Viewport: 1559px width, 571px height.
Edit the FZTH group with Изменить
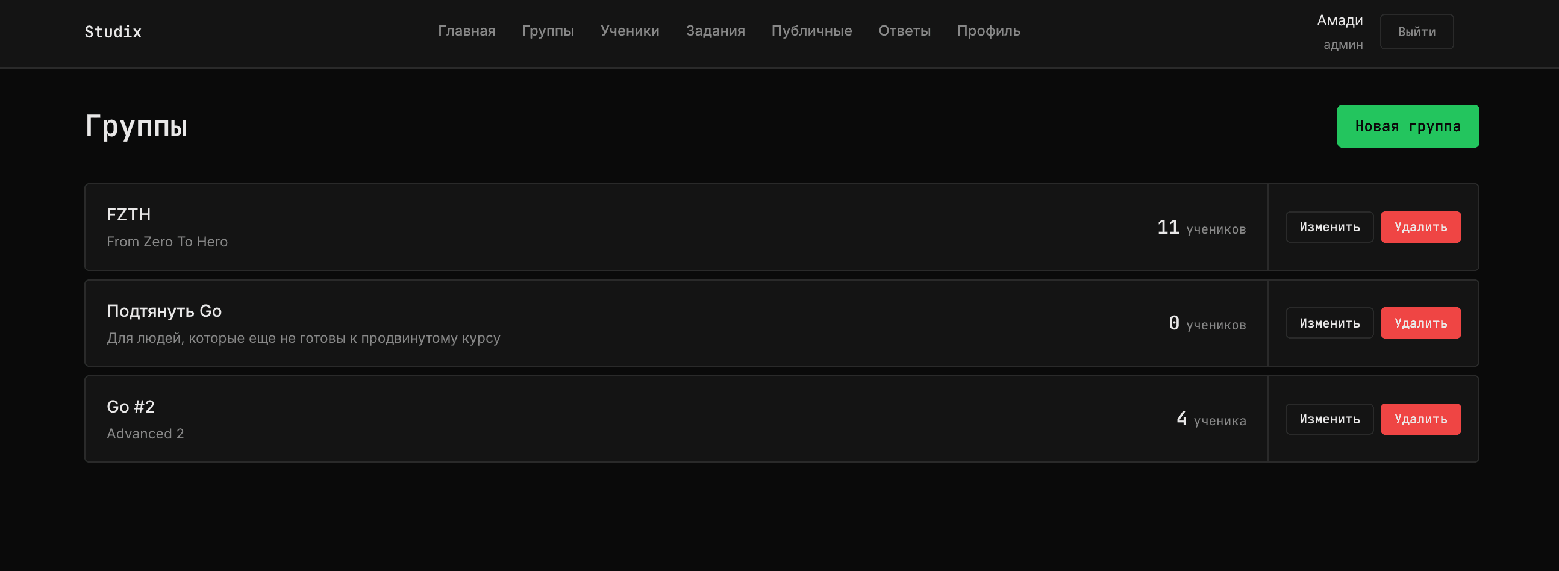(1329, 227)
